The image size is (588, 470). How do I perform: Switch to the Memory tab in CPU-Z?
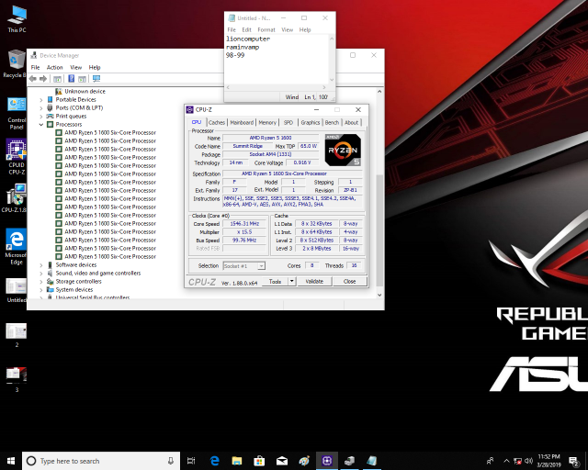(267, 122)
